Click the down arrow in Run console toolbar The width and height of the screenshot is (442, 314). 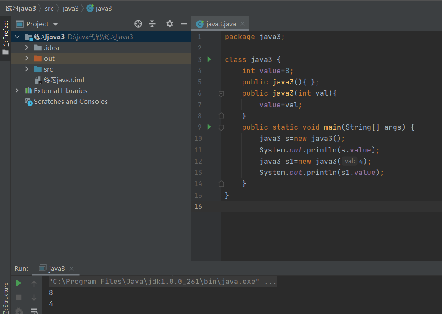pyautogui.click(x=34, y=297)
